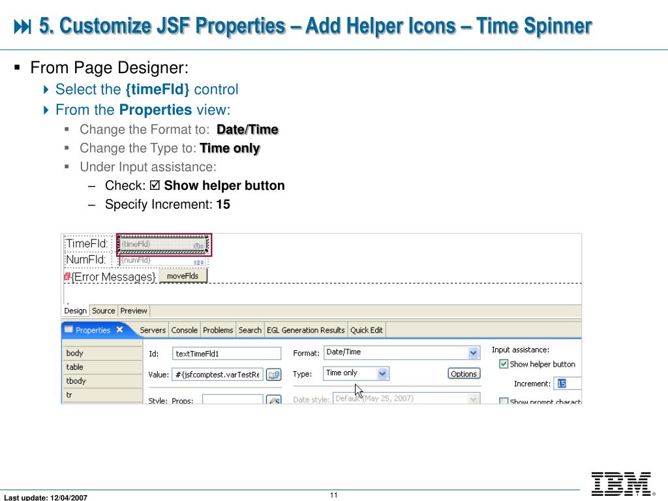Open the style properties editor icon
This screenshot has width=668, height=501.
point(273,400)
